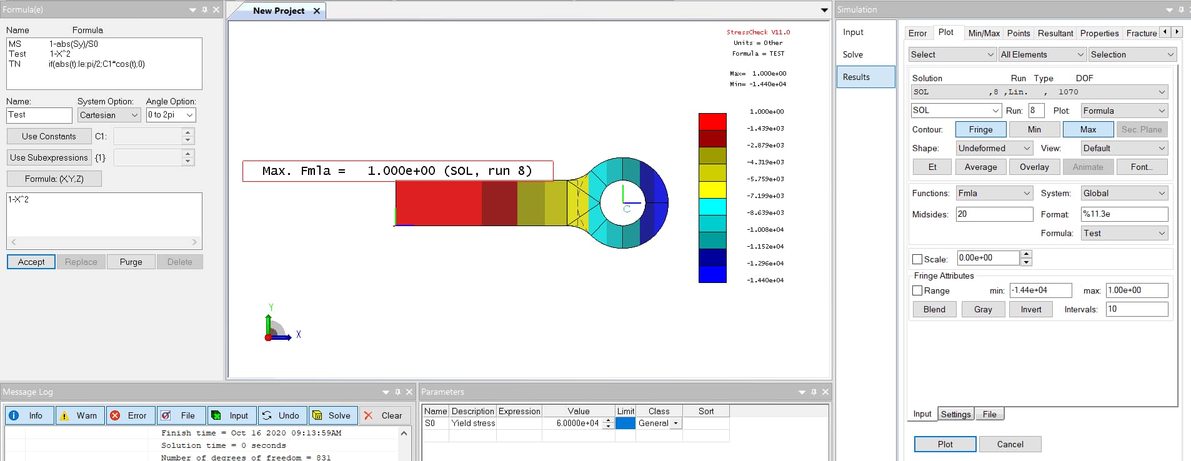
Task: Toggle the Warn filter in Message Log
Action: 64,415
